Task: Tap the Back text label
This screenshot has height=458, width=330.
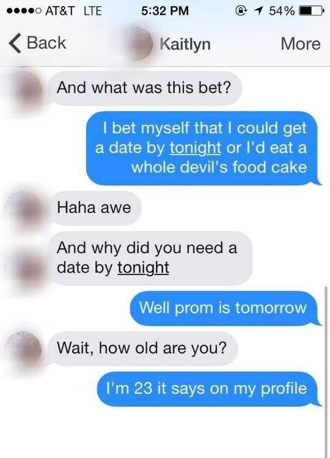Action: pos(46,43)
